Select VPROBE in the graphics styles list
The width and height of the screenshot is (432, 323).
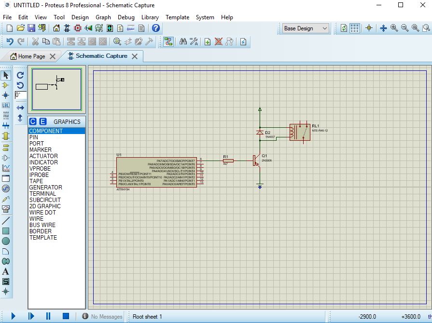[x=40, y=169]
